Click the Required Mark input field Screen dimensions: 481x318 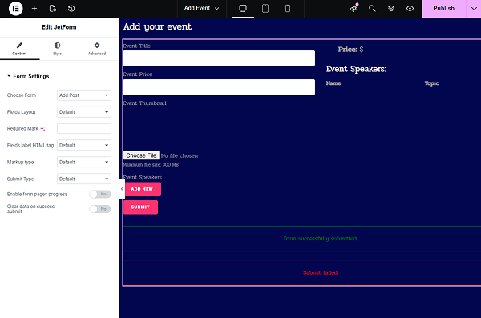pos(83,128)
